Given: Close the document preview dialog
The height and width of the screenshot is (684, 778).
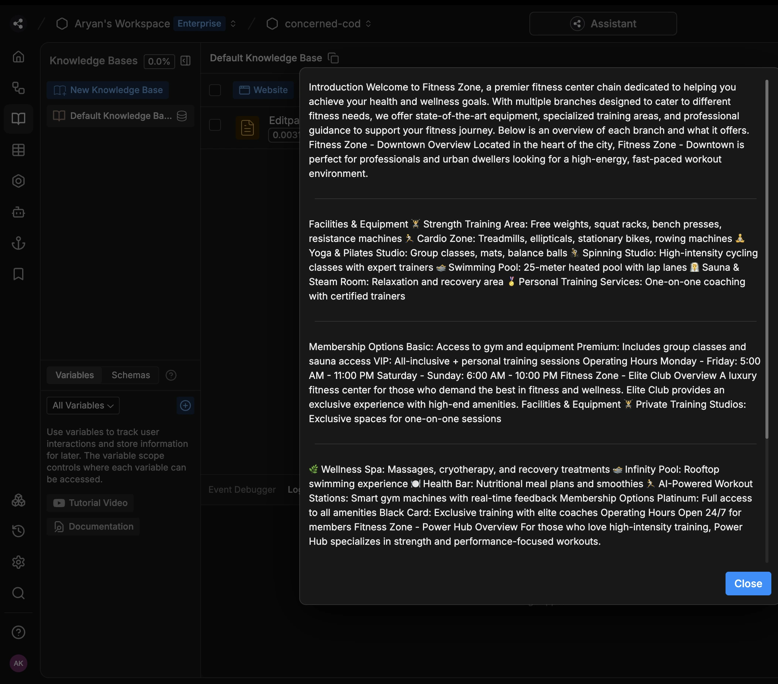Looking at the screenshot, I should [x=748, y=583].
